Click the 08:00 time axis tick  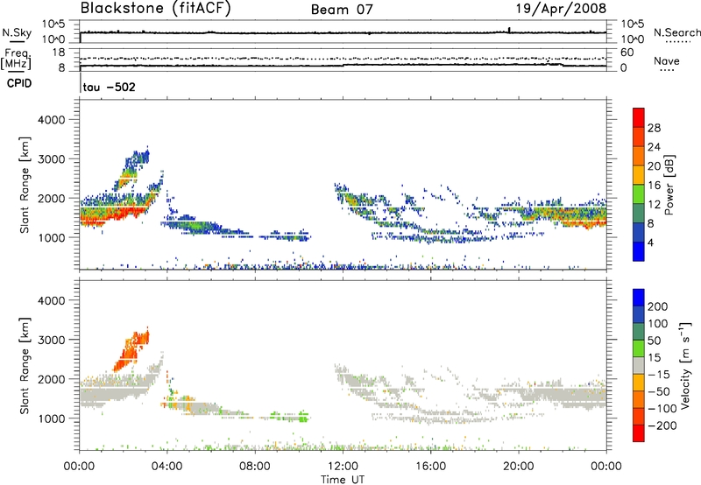tap(255, 467)
